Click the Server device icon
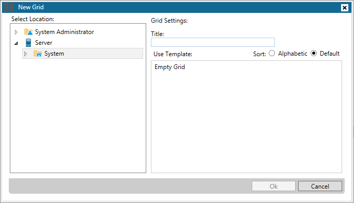Viewport: 354px width, 203px height. [x=28, y=43]
